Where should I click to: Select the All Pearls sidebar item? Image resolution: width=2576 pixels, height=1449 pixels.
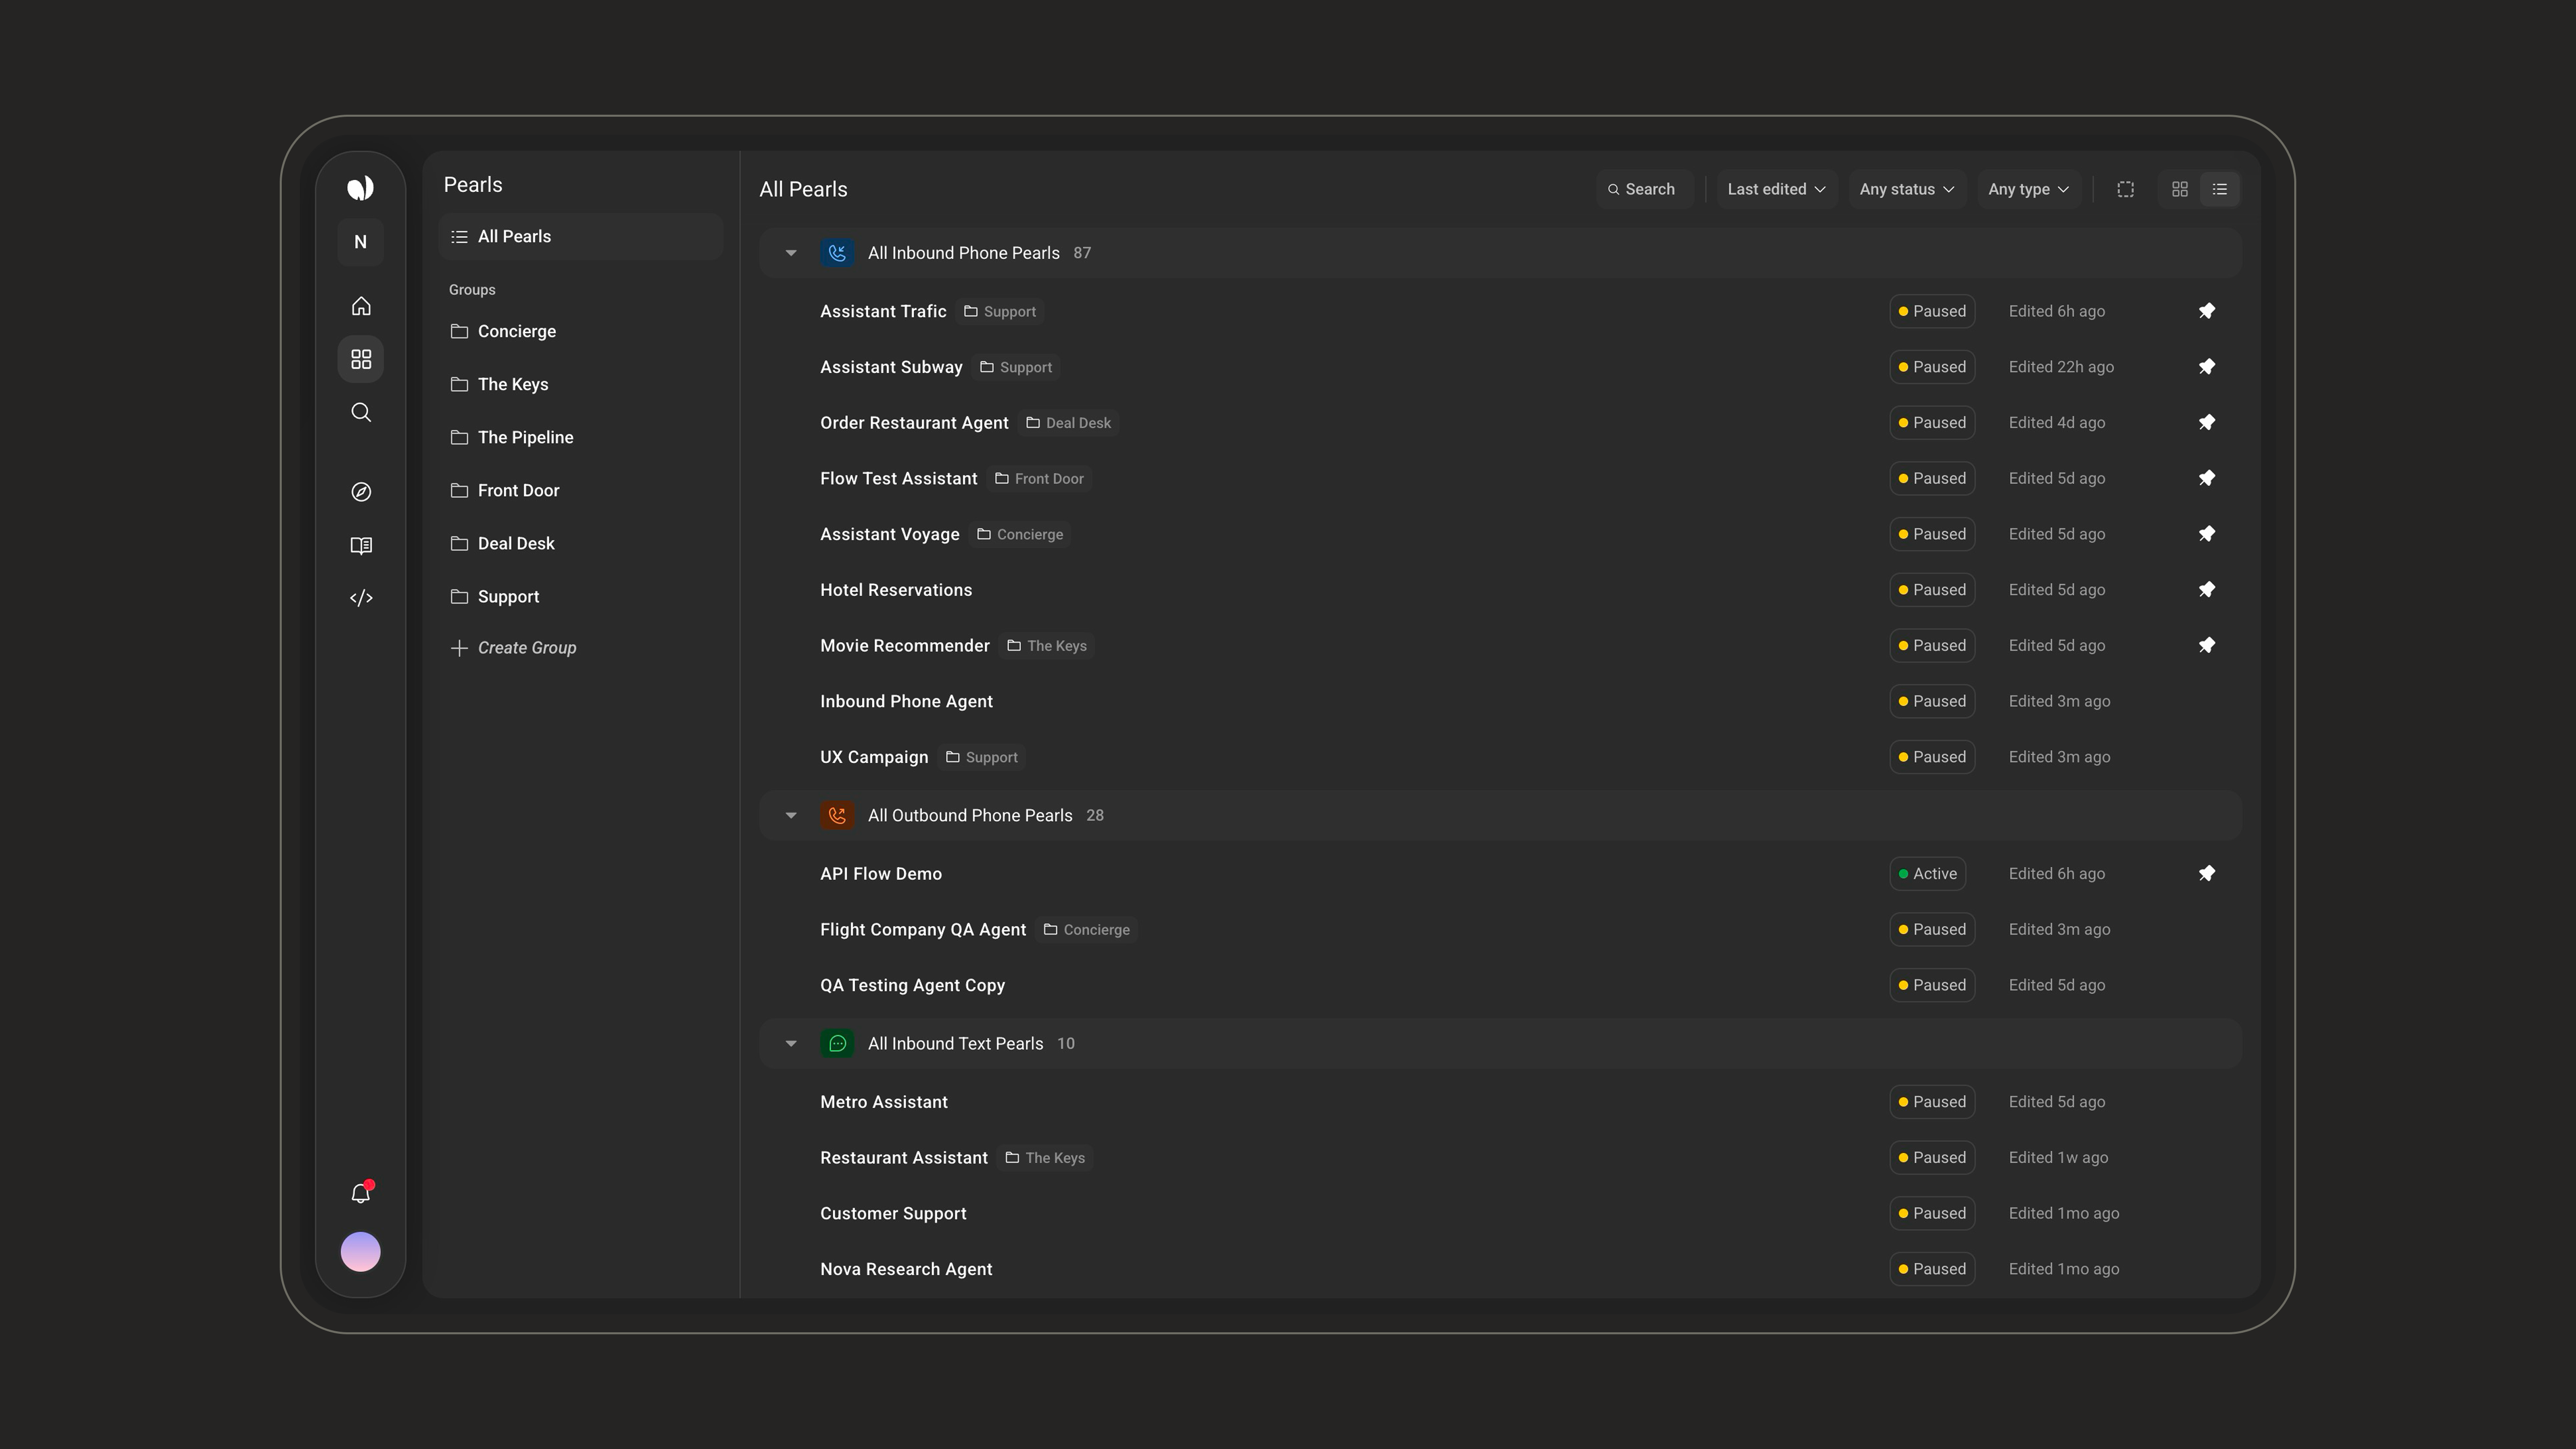[x=580, y=237]
